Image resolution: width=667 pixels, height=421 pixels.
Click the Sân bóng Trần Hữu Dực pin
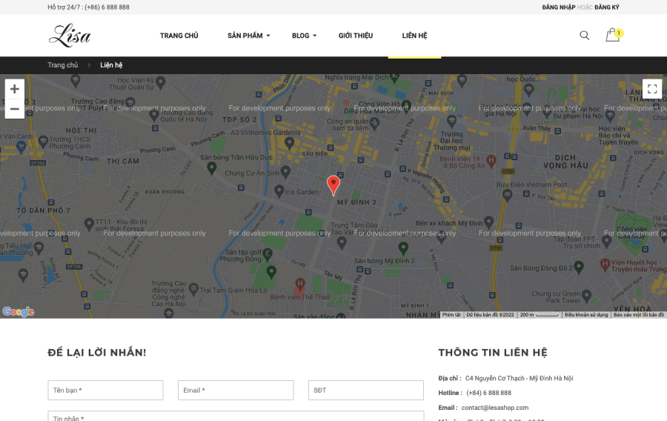[211, 168]
